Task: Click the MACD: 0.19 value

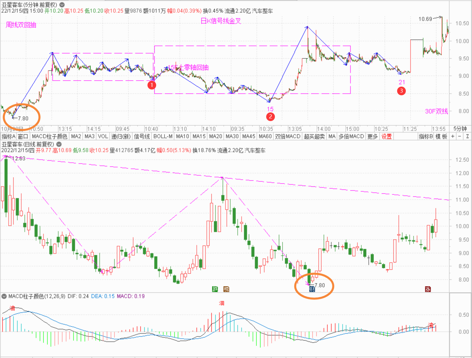Action: click(131, 296)
